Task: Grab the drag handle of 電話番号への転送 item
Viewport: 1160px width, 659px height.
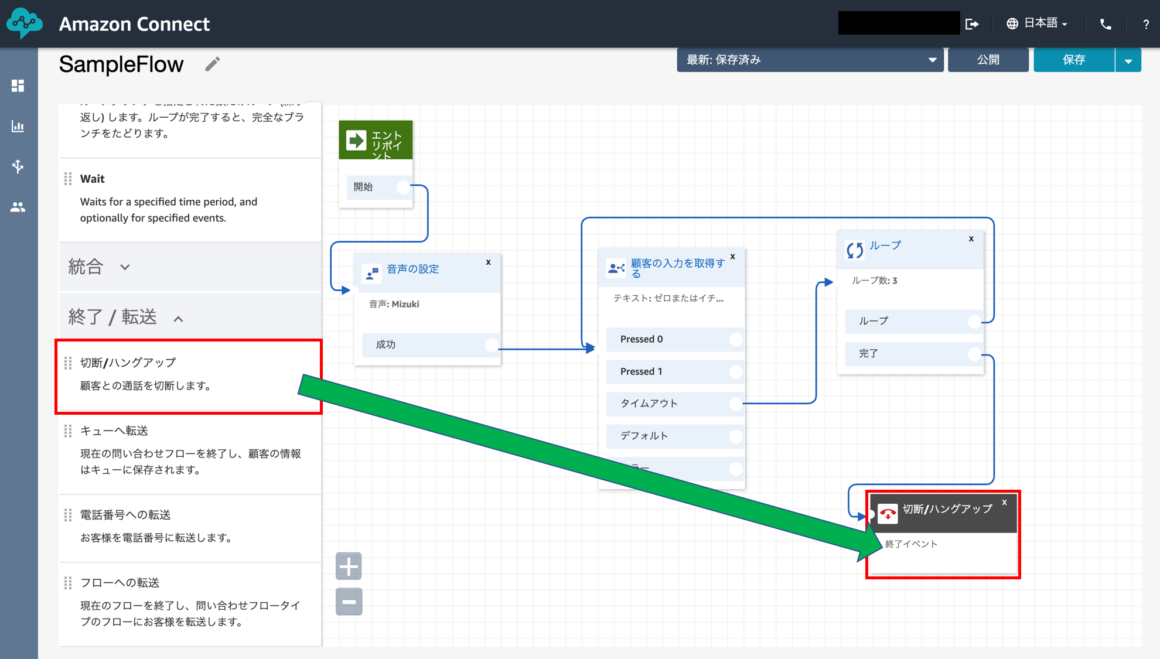Action: (68, 515)
